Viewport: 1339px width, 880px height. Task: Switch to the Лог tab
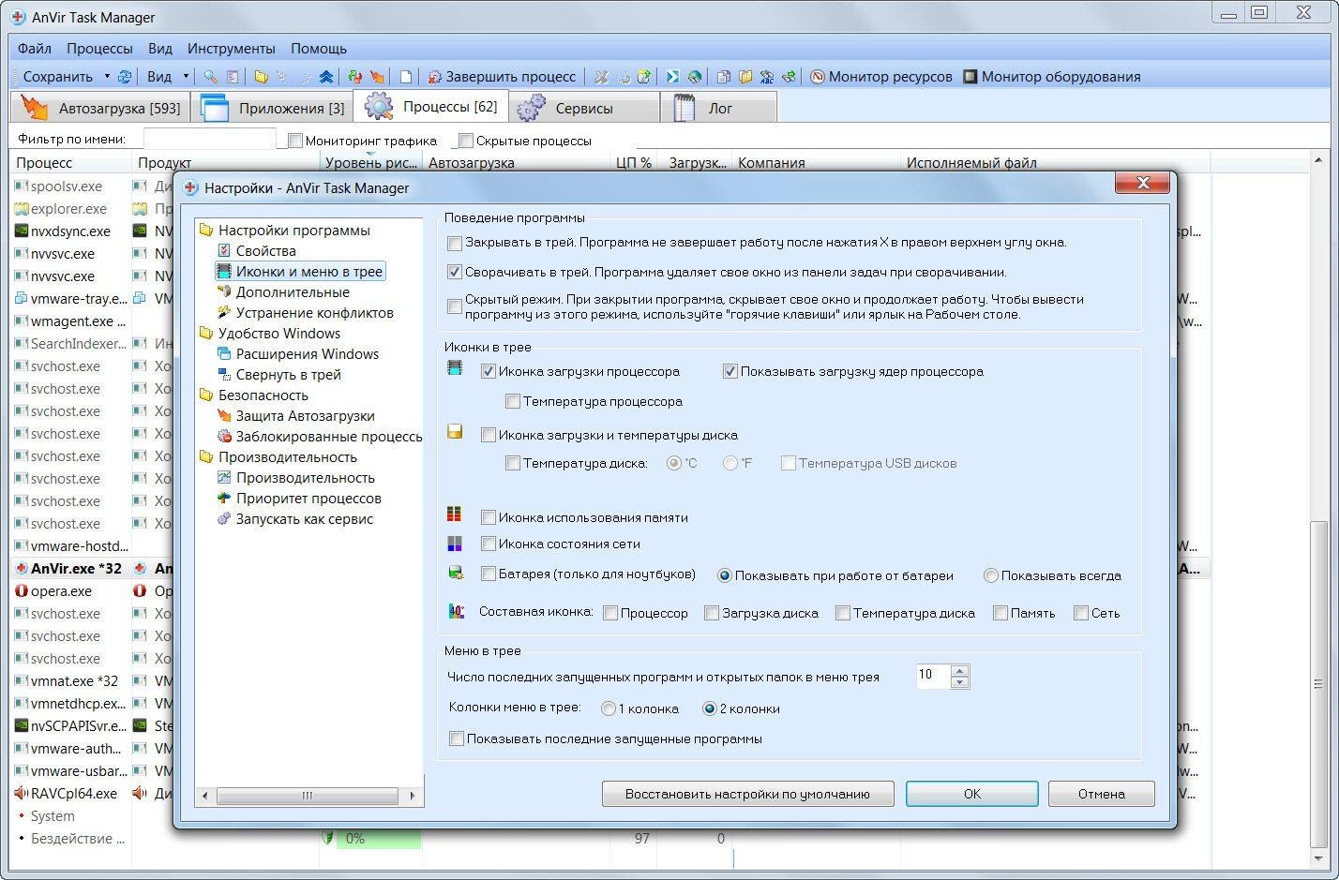[719, 108]
